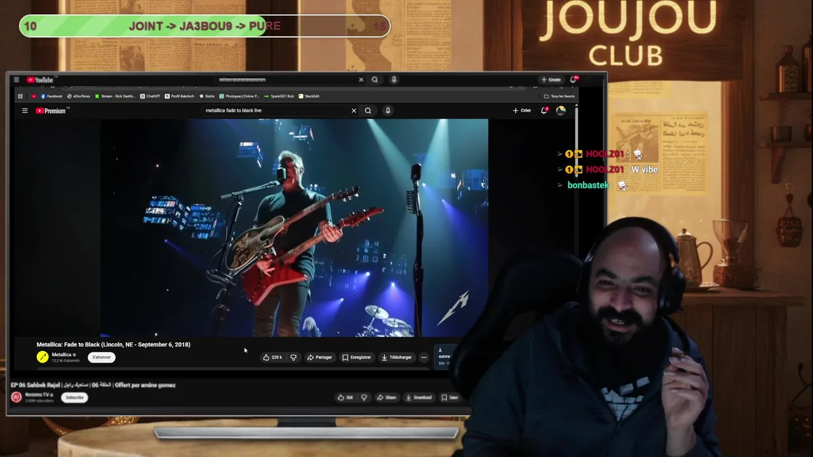Open the background YouTube hamburger menu

tap(17, 80)
